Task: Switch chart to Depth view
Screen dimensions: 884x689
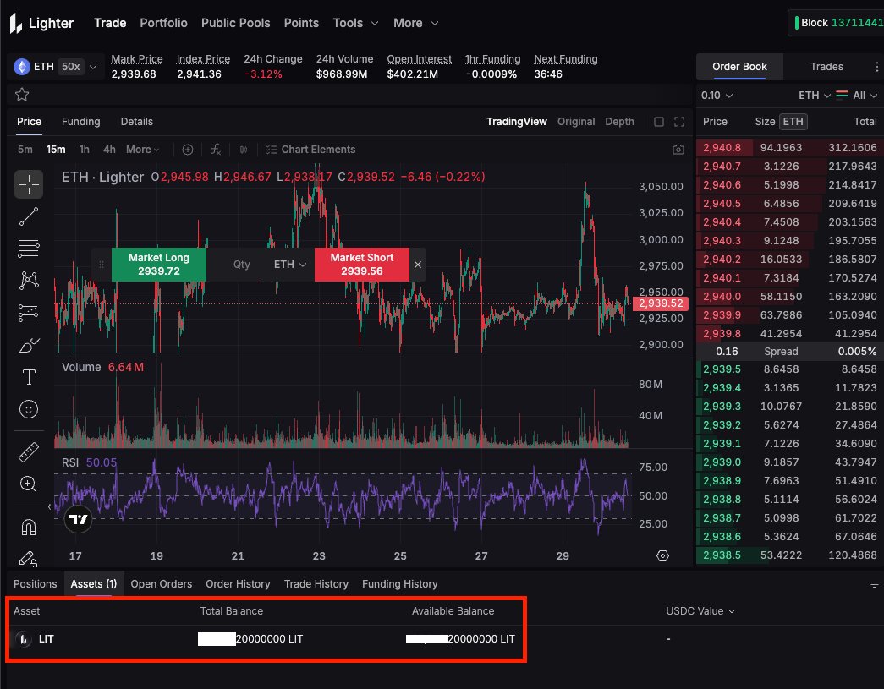Action: pos(619,122)
